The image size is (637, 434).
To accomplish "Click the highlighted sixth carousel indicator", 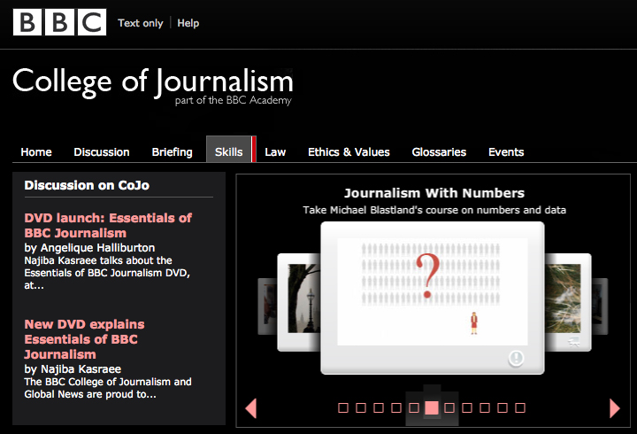I will pos(432,407).
